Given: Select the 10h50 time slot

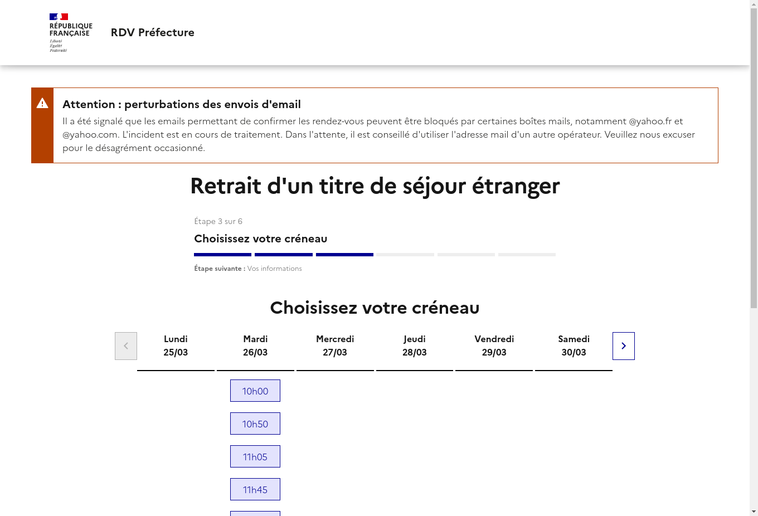Looking at the screenshot, I should (x=255, y=423).
